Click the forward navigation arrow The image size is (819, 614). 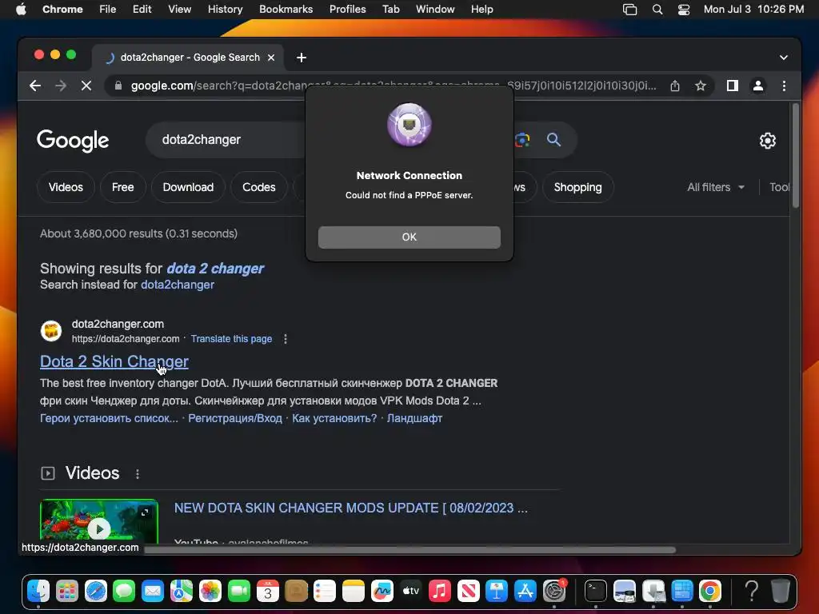61,86
